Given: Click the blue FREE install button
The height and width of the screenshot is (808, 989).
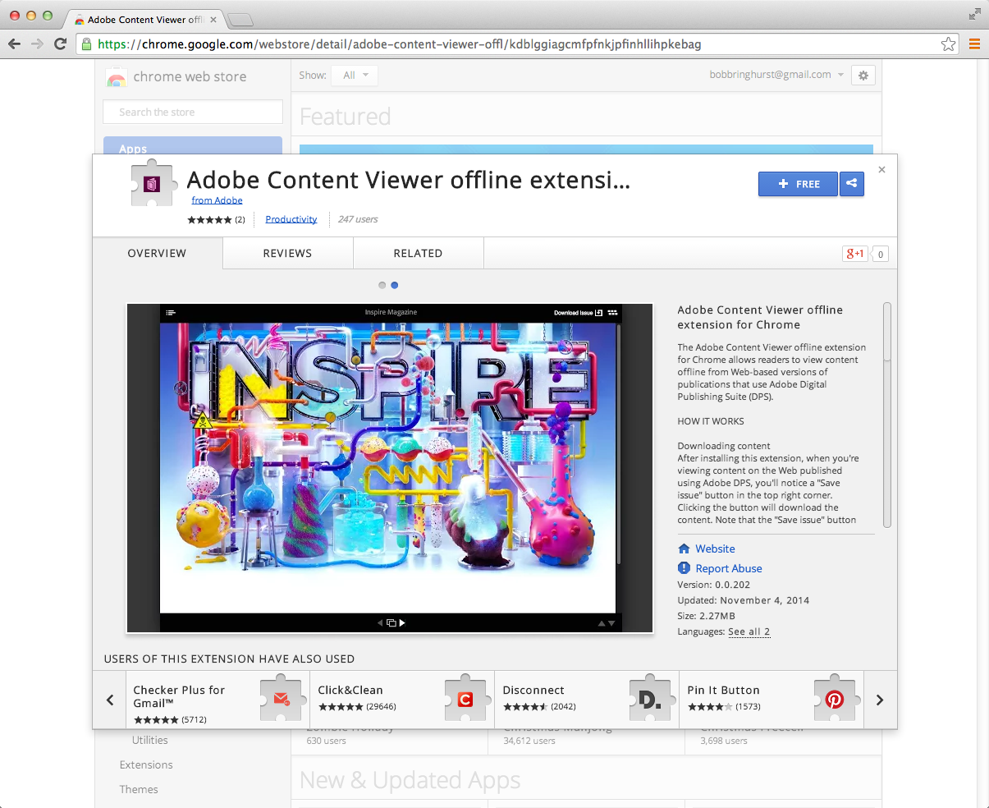Looking at the screenshot, I should (x=798, y=184).
